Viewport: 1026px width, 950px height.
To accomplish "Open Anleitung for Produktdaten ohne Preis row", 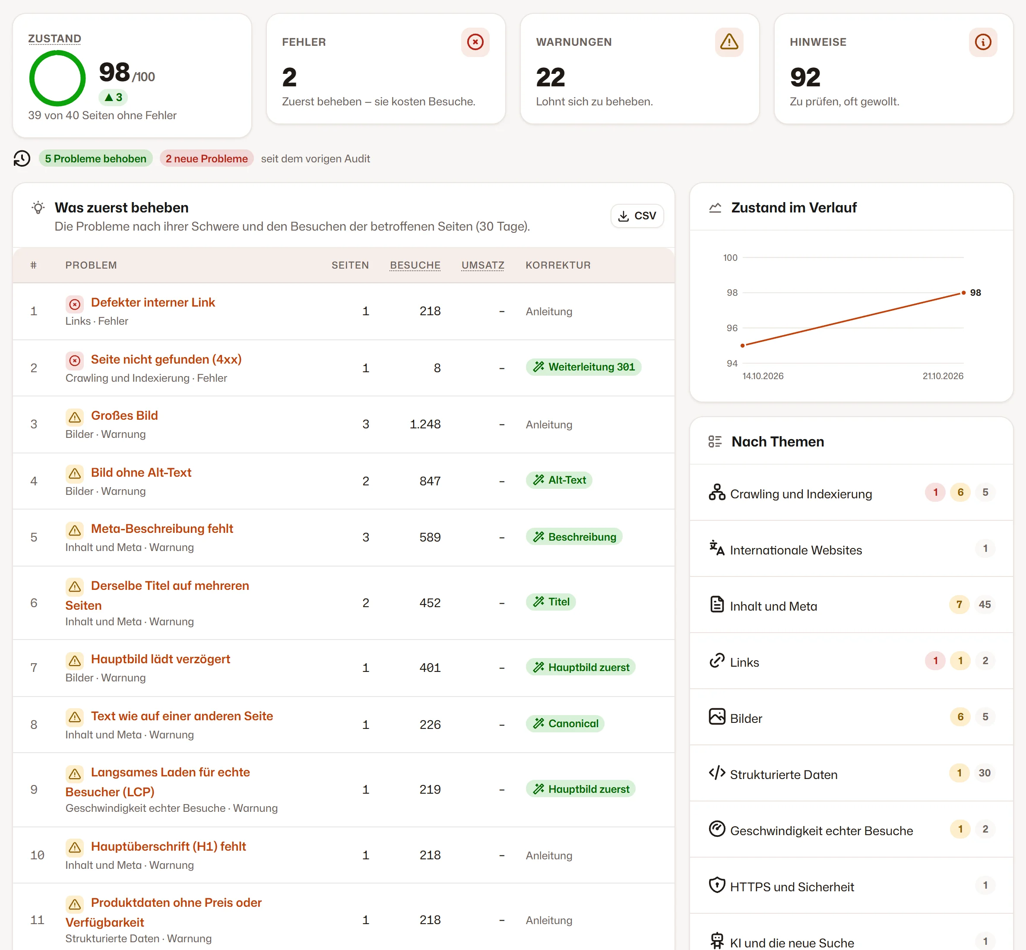I will pos(548,920).
